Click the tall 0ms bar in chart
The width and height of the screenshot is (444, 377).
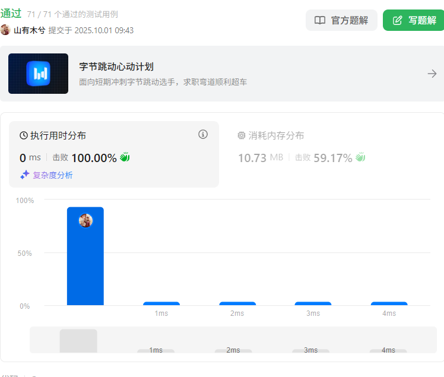pyautogui.click(x=85, y=256)
